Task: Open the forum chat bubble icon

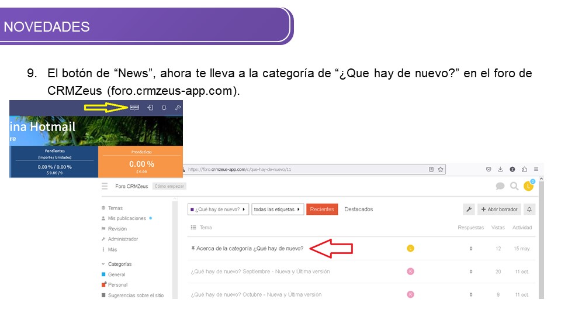Action: (500, 186)
